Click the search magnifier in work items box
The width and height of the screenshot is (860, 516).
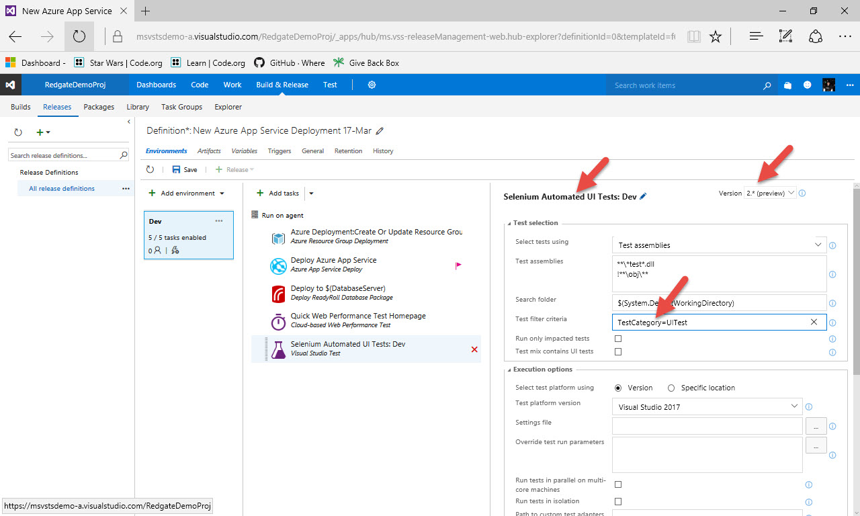(767, 85)
